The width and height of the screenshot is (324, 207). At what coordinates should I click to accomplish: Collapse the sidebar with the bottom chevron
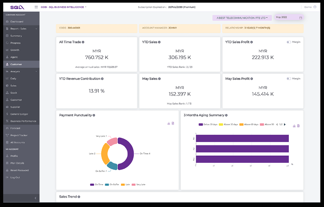point(35,199)
